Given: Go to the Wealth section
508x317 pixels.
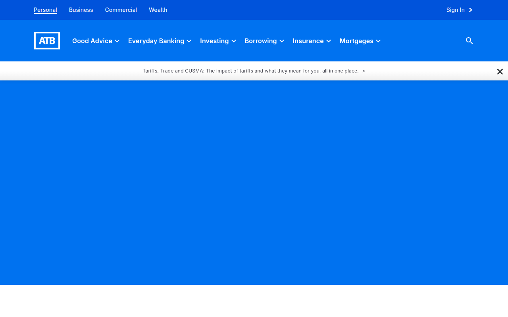Looking at the screenshot, I should (x=158, y=10).
